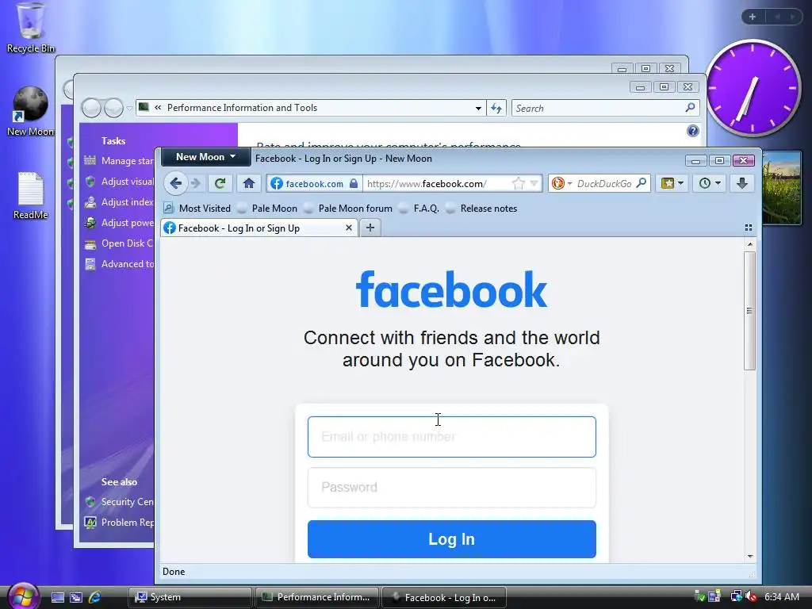Open the Downloads arrow button
Screen dimensions: 812x609
[741, 183]
